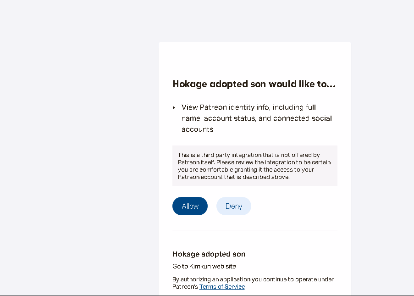Viewport: 414px width, 296px height.
Task: Click "name, account status, and connected social" line
Action: [256, 118]
